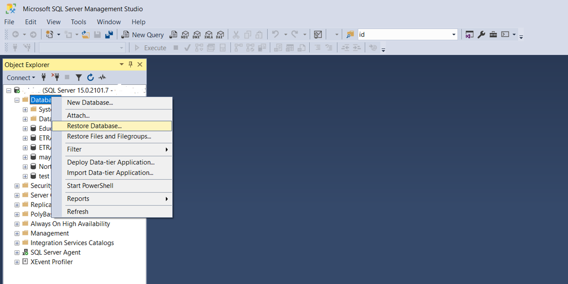Image resolution: width=568 pixels, height=284 pixels.
Task: Click the Open File folder icon
Action: 85,35
